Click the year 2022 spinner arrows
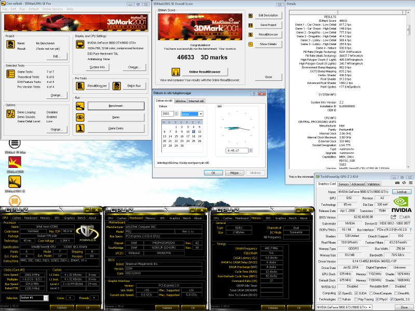 (x=176, y=114)
